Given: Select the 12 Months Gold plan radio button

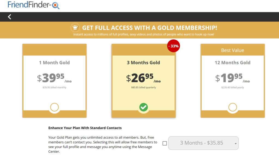Looking at the screenshot, I should click(x=232, y=107).
